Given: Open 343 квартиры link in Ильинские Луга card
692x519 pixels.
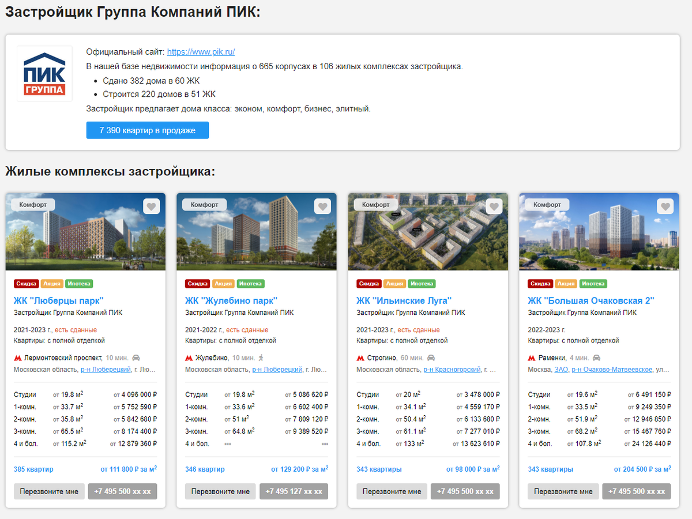Looking at the screenshot, I should click(379, 469).
